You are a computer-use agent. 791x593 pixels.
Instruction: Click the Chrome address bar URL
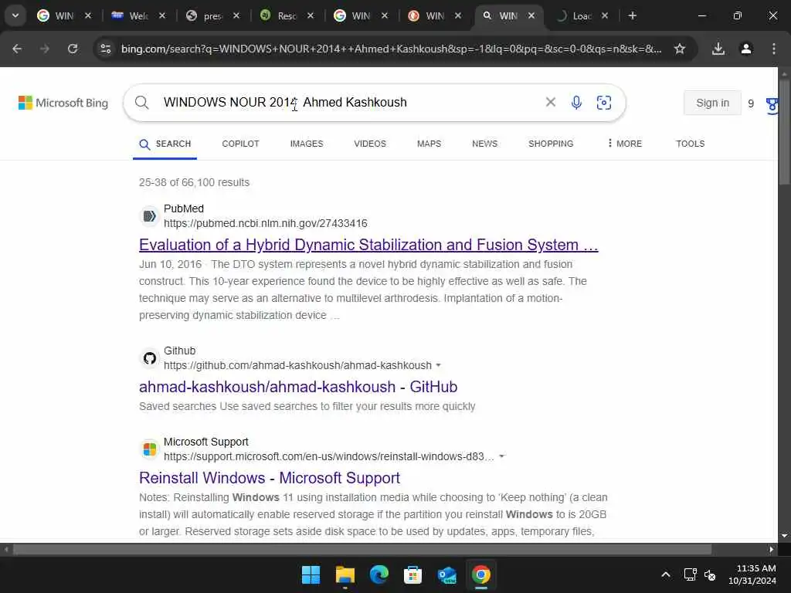(x=391, y=49)
